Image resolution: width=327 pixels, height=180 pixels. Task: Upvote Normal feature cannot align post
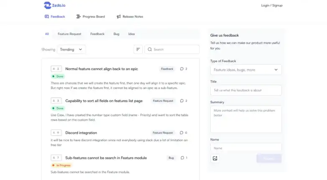click(56, 69)
